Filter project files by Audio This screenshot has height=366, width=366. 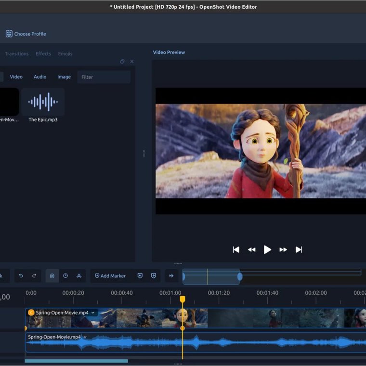click(40, 77)
